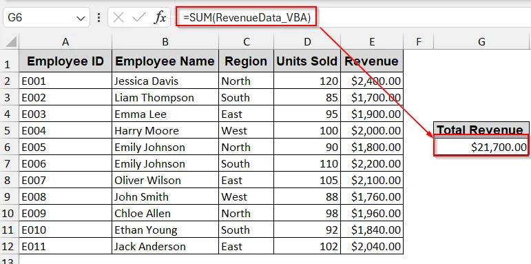Select units sold cell showing 102
The width and height of the screenshot is (531, 264).
(x=307, y=246)
